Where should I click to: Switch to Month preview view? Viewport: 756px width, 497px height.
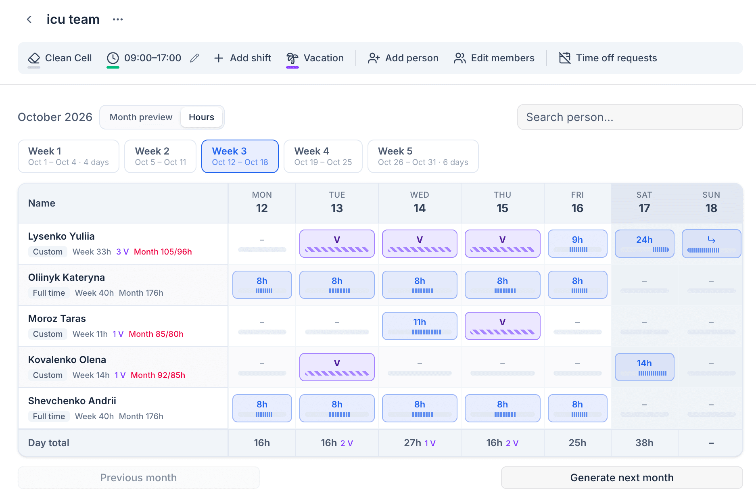pos(141,117)
